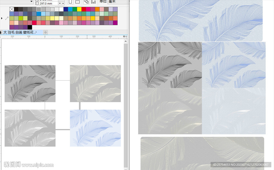Pick the lime green swatch
274x170 pixels.
click(21, 18)
